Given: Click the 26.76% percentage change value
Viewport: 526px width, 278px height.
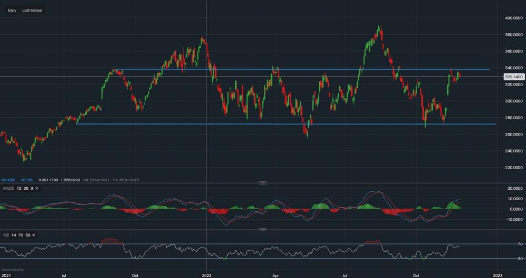Looking at the screenshot, I should [26, 179].
